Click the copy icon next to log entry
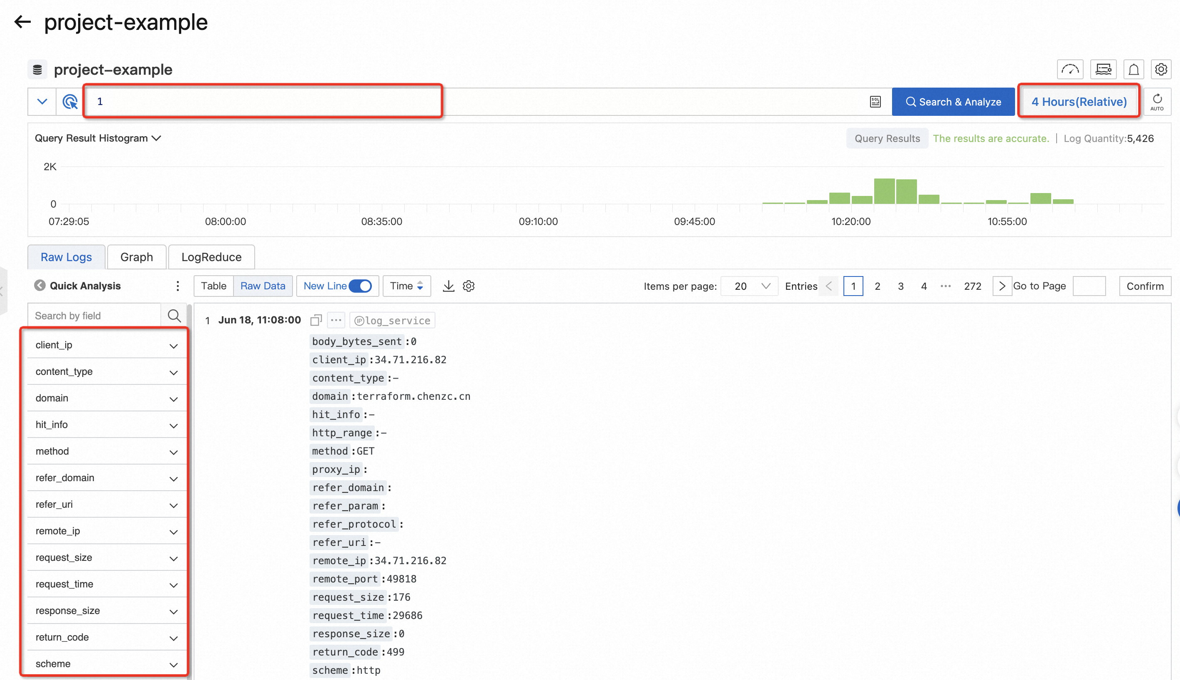 (x=316, y=320)
